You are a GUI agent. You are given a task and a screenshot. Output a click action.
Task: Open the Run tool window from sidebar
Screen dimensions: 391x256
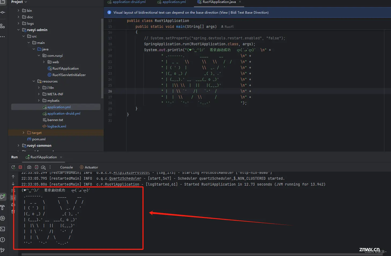(x=3, y=197)
